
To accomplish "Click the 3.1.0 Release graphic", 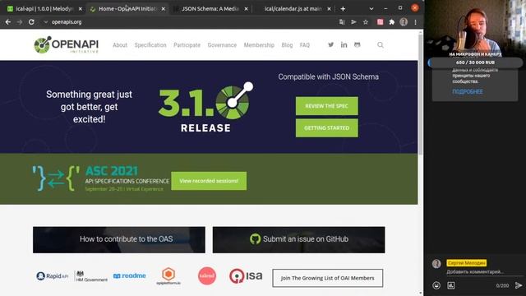I will click(x=205, y=107).
